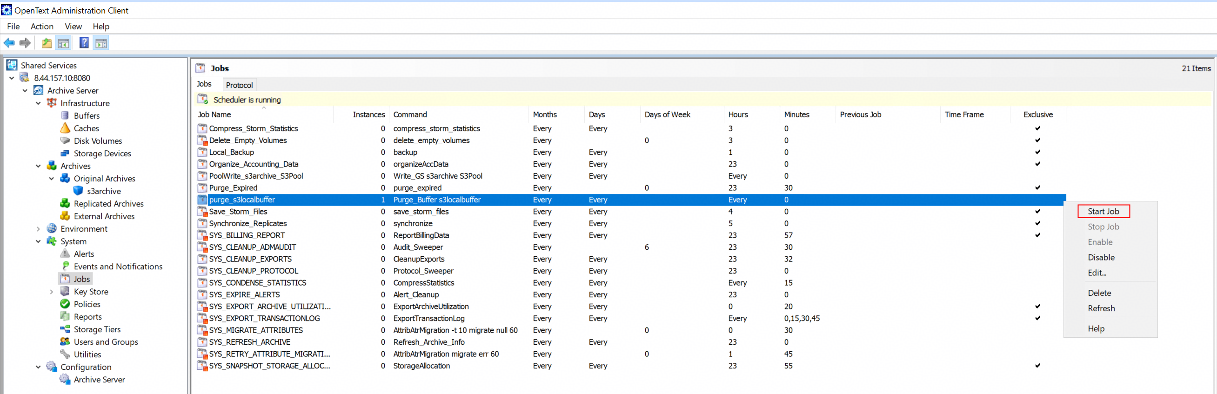Expand the Environment tree node
This screenshot has height=394, width=1217.
coord(38,229)
